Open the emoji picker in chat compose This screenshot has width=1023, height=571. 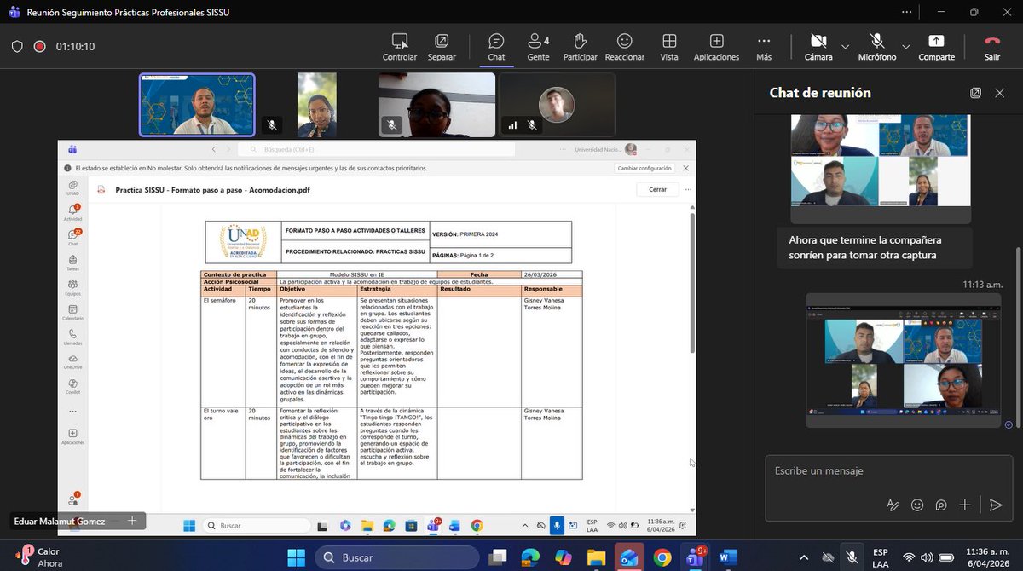point(917,505)
